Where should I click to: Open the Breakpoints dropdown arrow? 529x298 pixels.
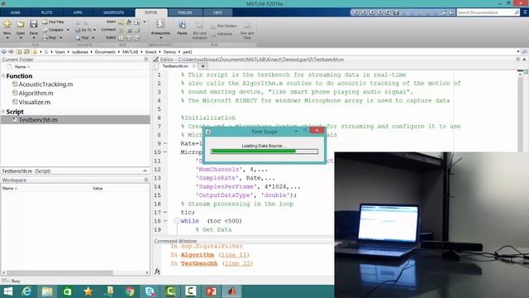click(x=160, y=37)
